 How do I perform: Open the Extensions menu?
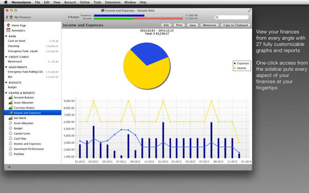[x=113, y=3]
